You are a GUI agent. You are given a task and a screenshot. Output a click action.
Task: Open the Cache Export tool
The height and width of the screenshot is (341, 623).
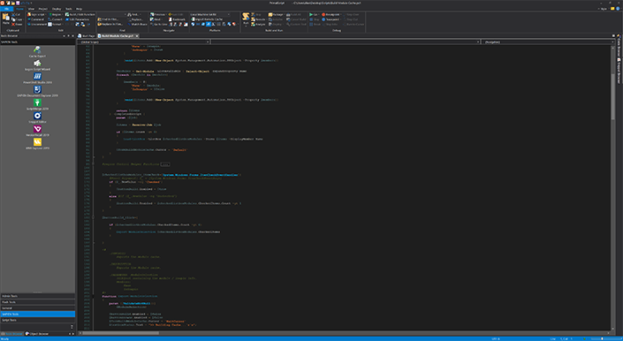pos(38,50)
